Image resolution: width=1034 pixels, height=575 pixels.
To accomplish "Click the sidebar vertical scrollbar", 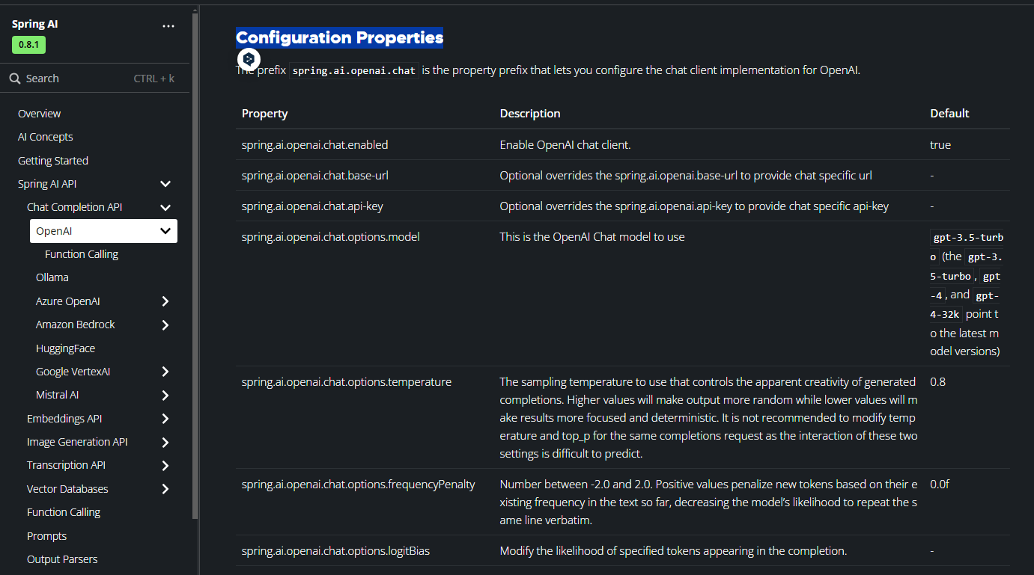I will [x=195, y=262].
